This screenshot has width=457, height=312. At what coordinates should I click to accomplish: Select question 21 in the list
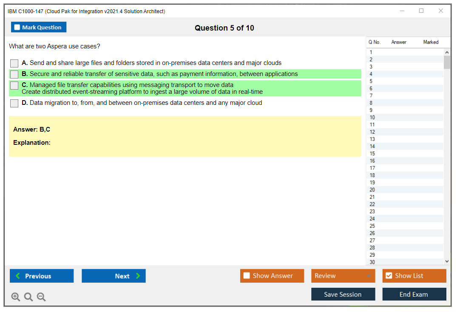pos(372,197)
